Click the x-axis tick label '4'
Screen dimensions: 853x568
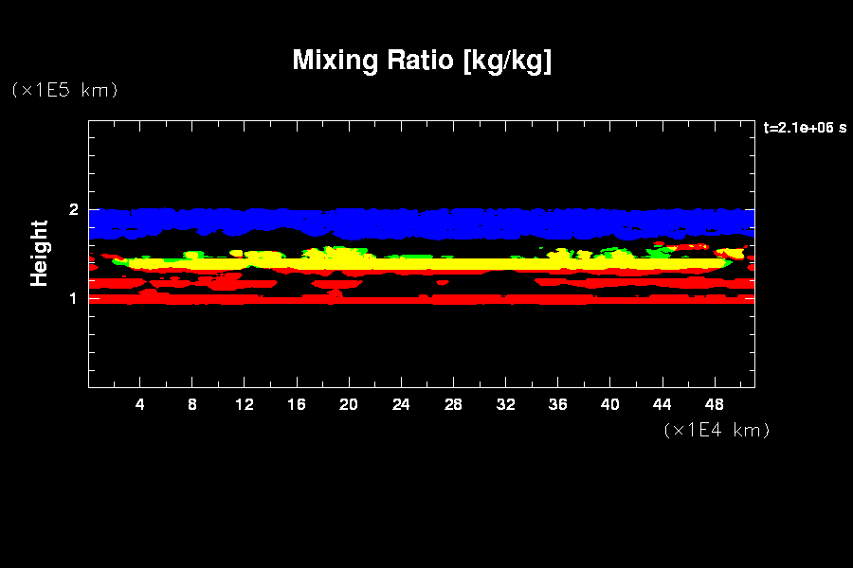140,404
